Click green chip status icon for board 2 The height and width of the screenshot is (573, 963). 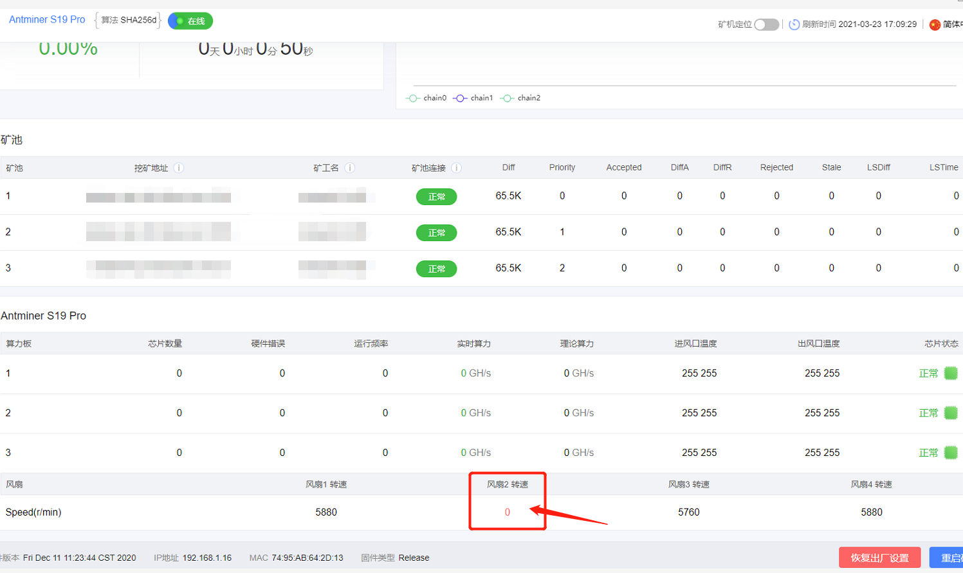(950, 413)
